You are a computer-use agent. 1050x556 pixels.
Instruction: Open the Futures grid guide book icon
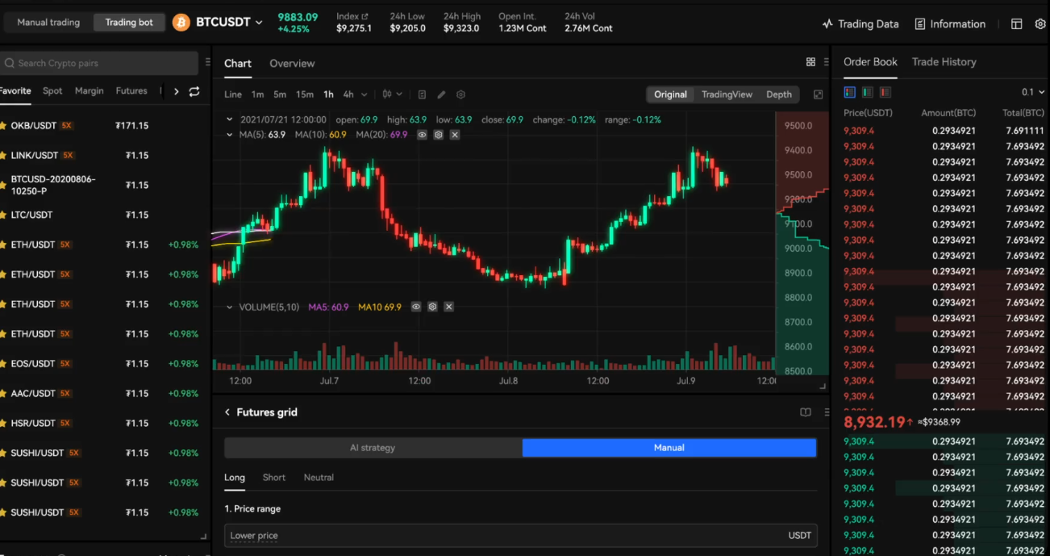(x=805, y=412)
